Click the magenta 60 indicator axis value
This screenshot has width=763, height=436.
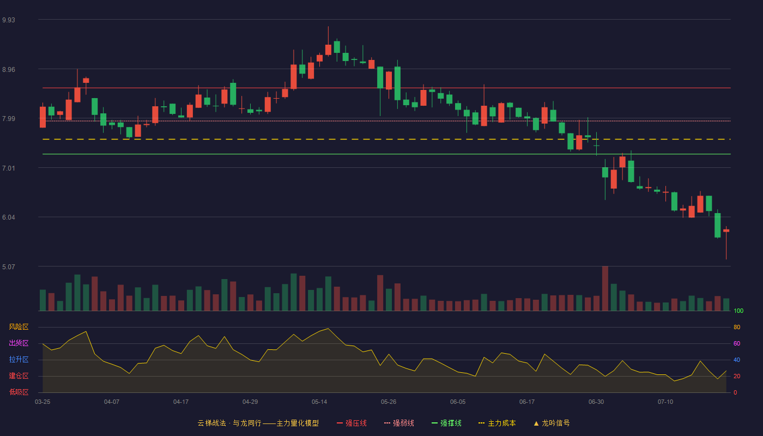coord(737,344)
